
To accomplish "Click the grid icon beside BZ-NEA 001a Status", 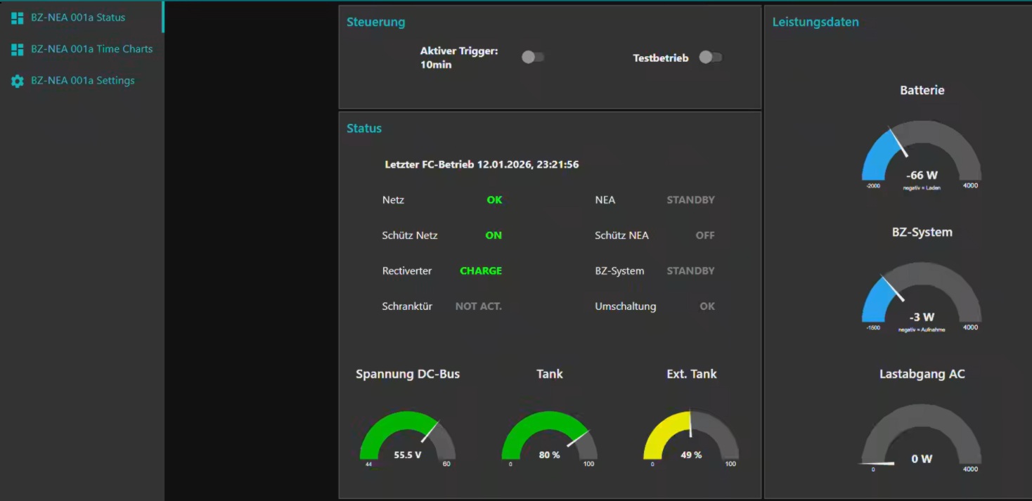I will click(x=16, y=18).
